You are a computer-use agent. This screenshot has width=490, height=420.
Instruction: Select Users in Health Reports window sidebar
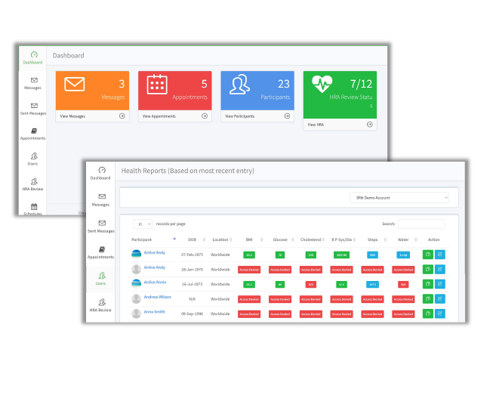click(100, 279)
